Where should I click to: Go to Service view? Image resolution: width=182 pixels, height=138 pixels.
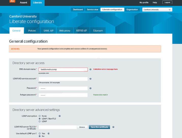93,9
